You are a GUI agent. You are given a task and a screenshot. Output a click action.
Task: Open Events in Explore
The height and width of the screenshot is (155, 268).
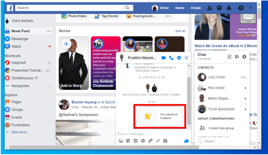coord(17,117)
